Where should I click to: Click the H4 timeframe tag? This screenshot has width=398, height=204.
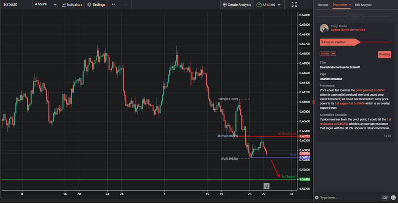333,54
